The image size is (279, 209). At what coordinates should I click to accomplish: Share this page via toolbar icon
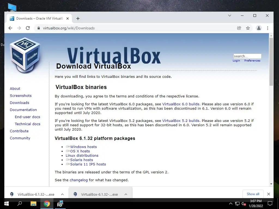239,28
